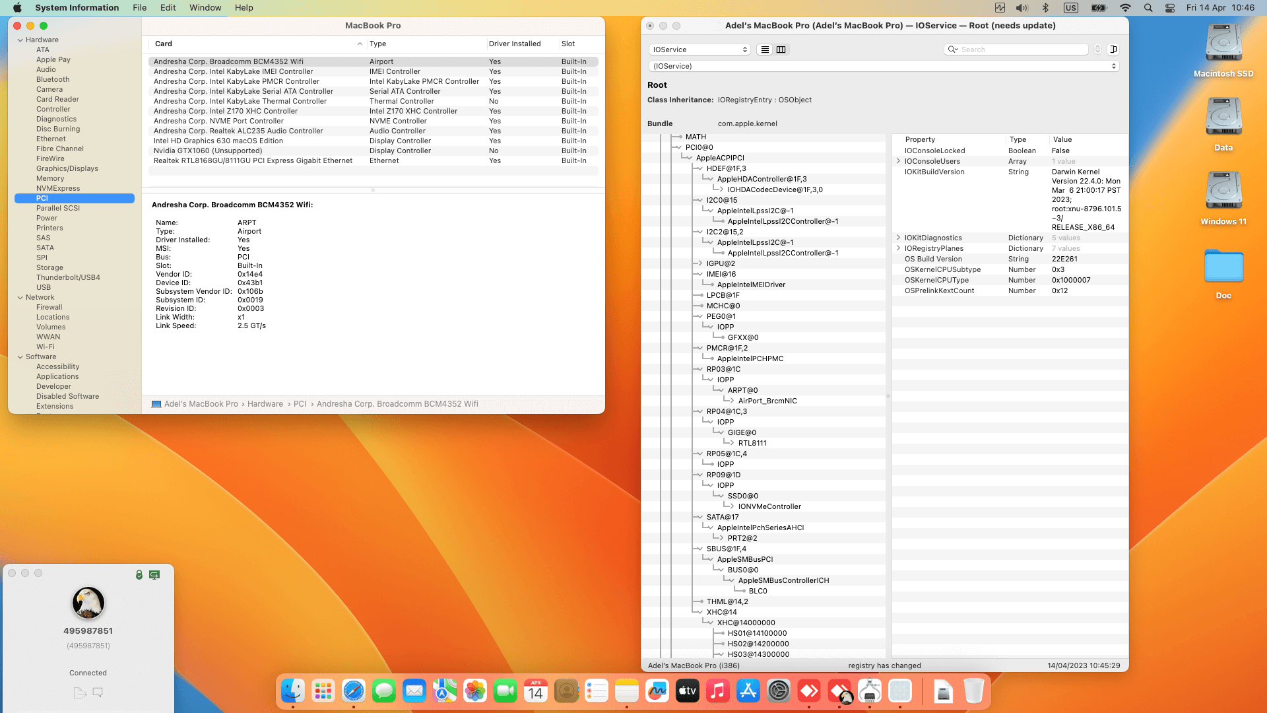Toggle the inspector sidebar button
Screen dimensions: 1267x713
coord(1113,50)
